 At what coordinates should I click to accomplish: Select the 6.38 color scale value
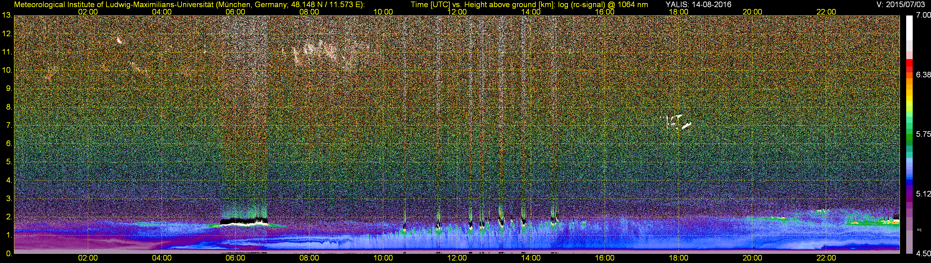923,75
